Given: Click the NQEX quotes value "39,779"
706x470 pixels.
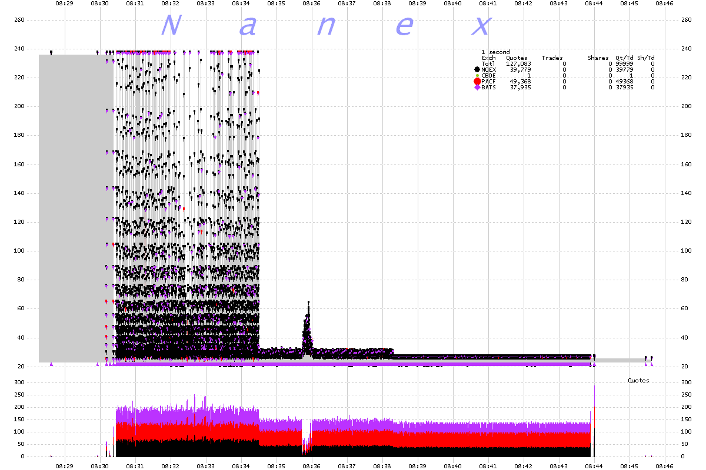Looking at the screenshot, I should tap(521, 70).
